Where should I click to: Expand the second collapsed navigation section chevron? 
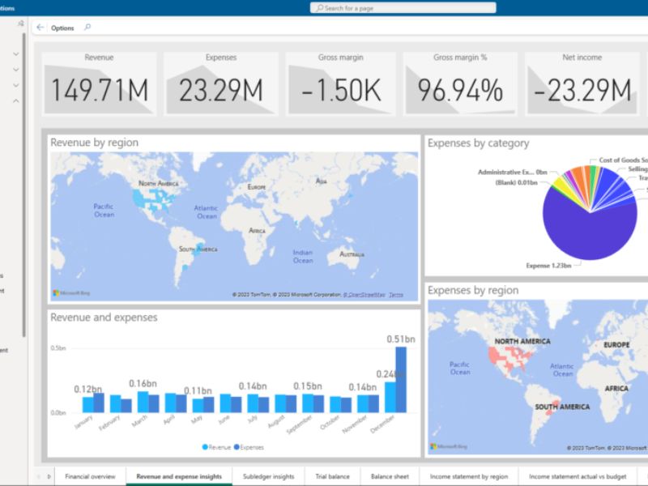(x=15, y=70)
